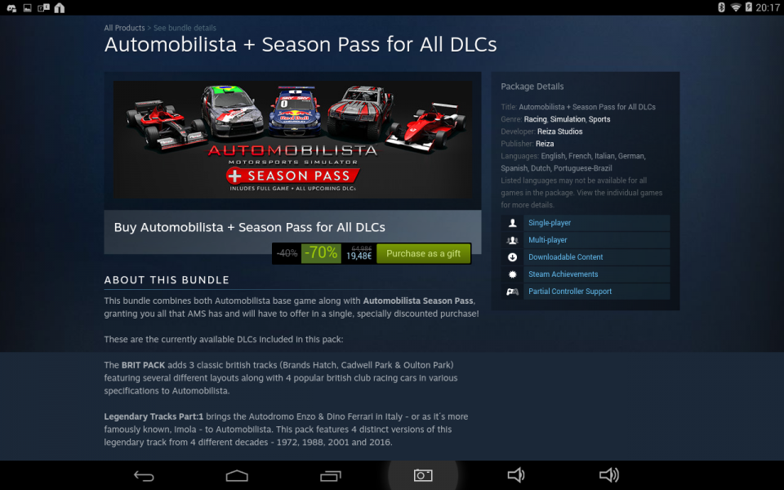Click the Steam Achievements star icon
This screenshot has width=784, height=490.
coord(512,274)
